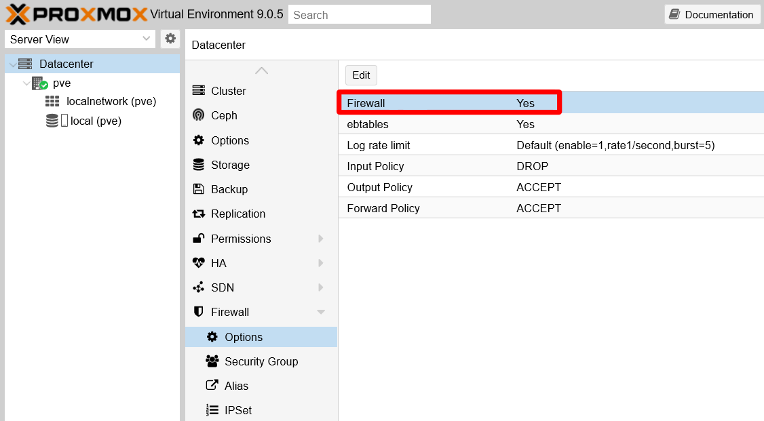The height and width of the screenshot is (421, 764).
Task: Collapse the pve node in the tree
Action: [26, 83]
